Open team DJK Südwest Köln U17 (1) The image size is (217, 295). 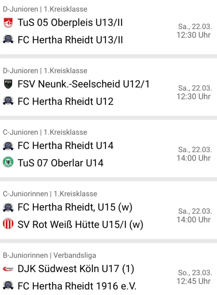[x=76, y=269]
